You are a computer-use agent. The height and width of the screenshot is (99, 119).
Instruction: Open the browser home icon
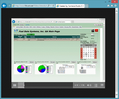point(108,6)
